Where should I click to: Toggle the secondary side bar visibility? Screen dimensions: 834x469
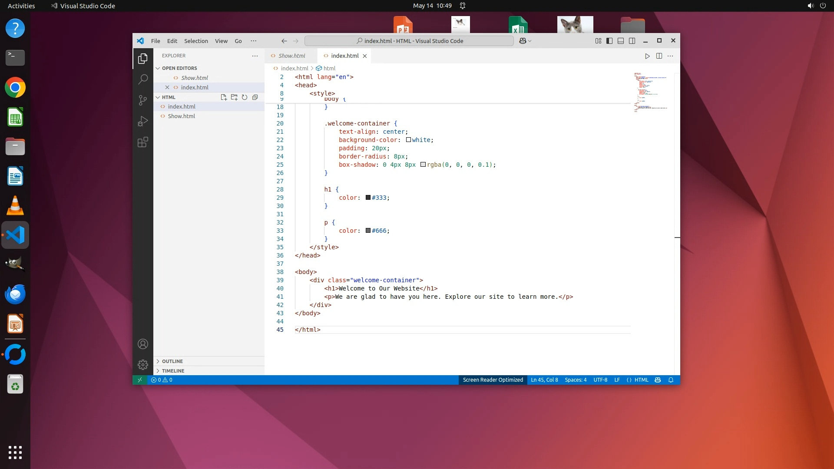pyautogui.click(x=632, y=41)
